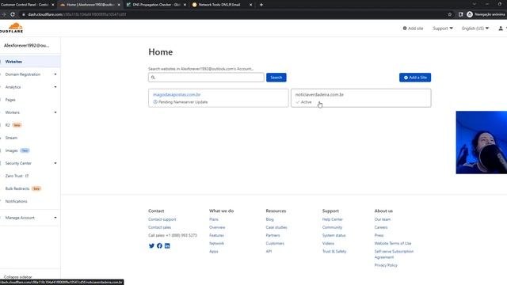Click the user profile icon
Viewport: 507px width, 285px height.
pos(501,28)
